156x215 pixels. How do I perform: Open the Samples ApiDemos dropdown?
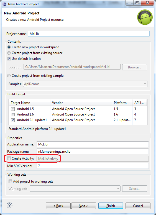point(85,84)
